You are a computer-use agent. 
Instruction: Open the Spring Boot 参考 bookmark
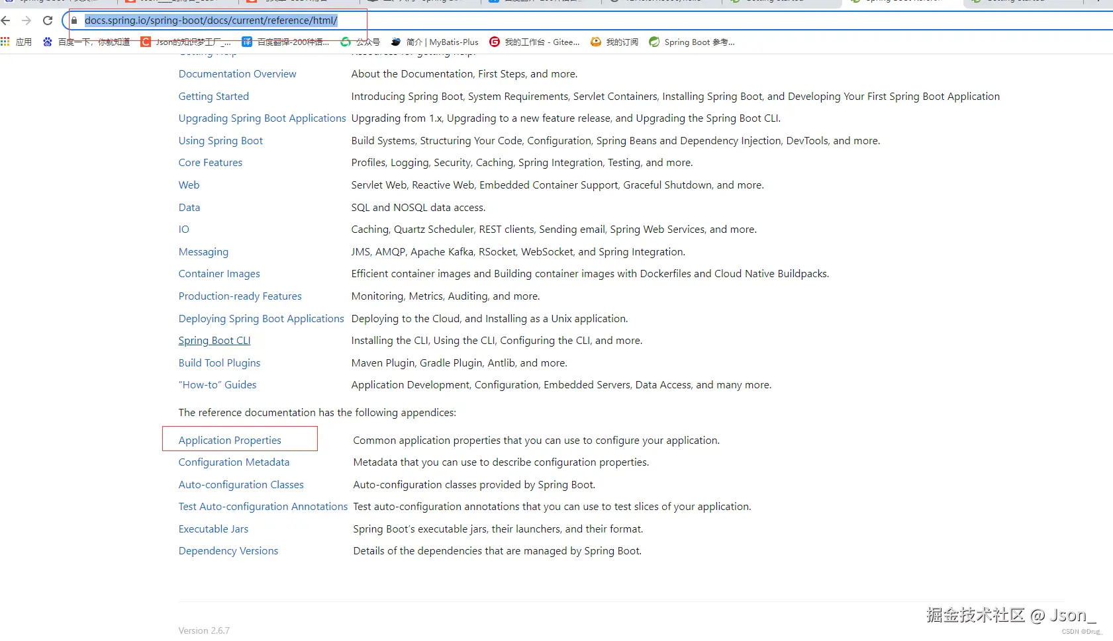692,42
